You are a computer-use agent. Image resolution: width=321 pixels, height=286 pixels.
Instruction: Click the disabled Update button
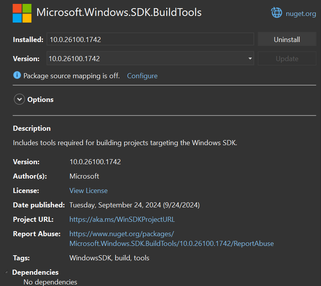pos(287,59)
